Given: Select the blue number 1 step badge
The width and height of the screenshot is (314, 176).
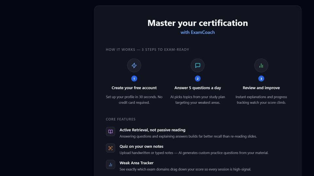Looking at the screenshot, I should click(x=134, y=79).
